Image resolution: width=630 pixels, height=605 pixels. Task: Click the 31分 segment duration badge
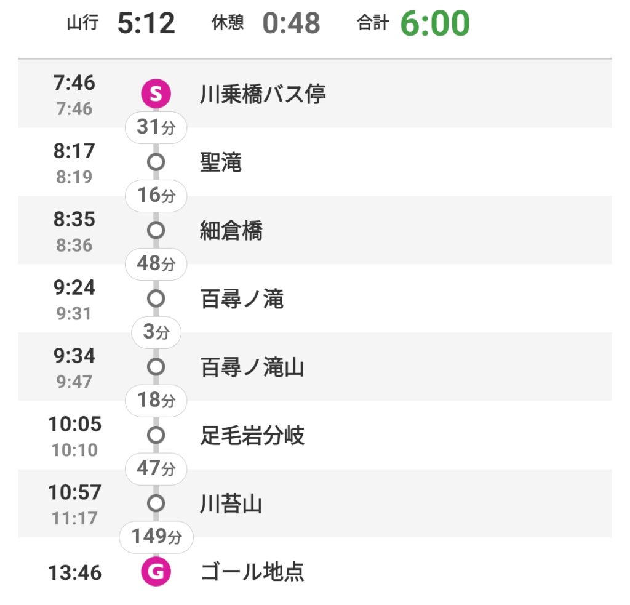[x=156, y=127]
